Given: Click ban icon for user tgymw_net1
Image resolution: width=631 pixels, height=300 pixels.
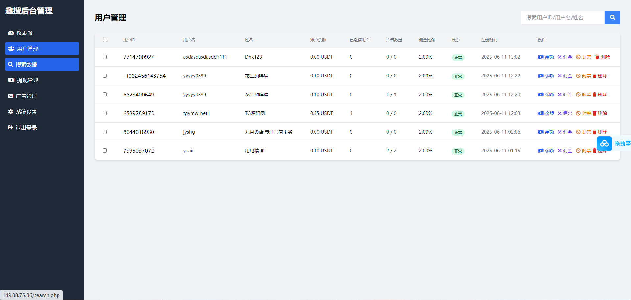Looking at the screenshot, I should click(x=578, y=113).
